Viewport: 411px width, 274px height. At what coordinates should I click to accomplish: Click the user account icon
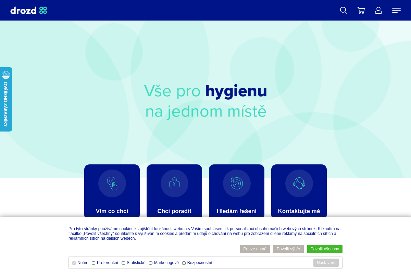pyautogui.click(x=378, y=10)
